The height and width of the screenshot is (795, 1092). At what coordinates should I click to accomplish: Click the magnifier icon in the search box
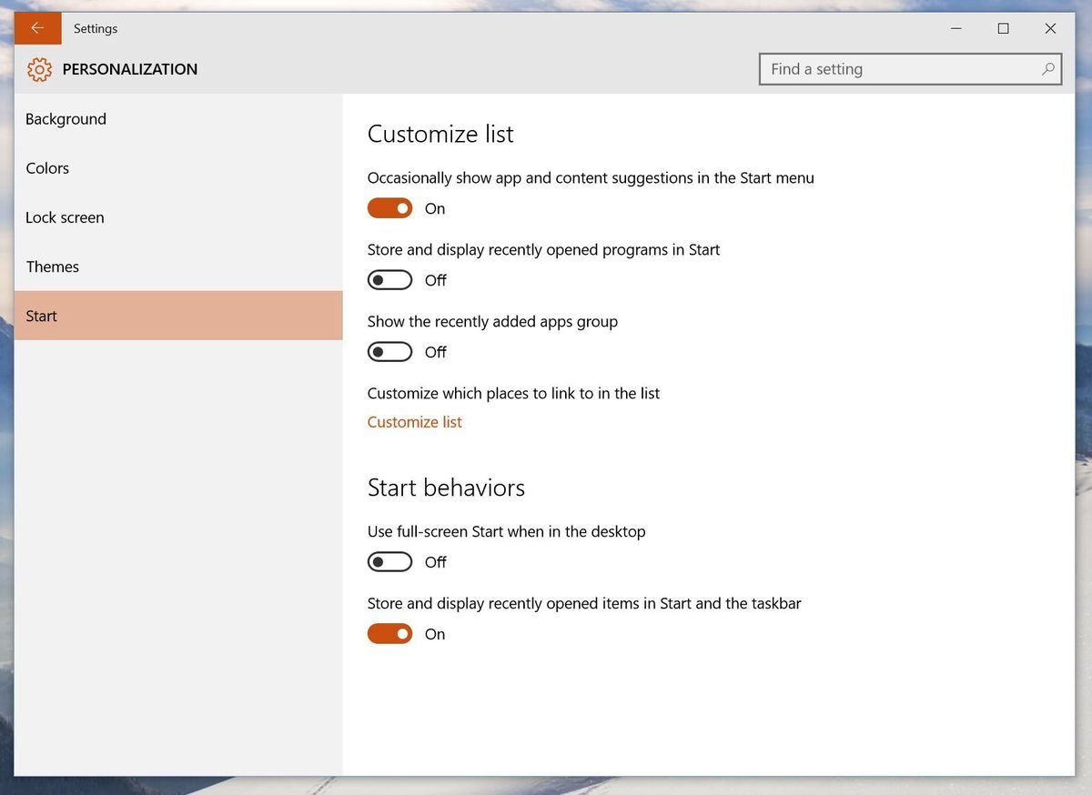pyautogui.click(x=1048, y=69)
